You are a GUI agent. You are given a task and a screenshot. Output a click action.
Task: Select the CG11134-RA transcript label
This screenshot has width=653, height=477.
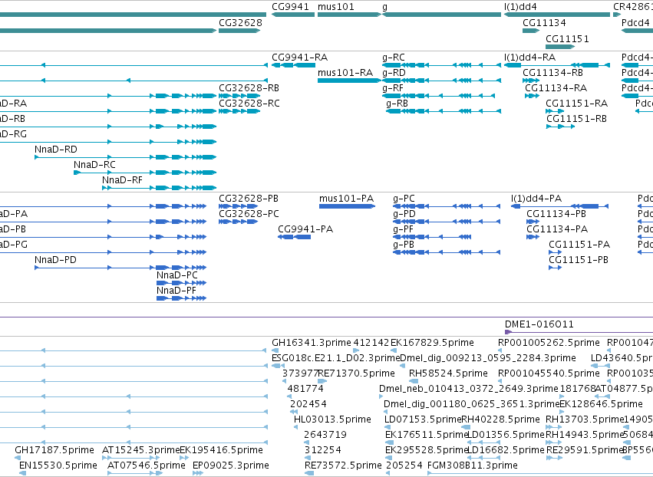pos(556,88)
